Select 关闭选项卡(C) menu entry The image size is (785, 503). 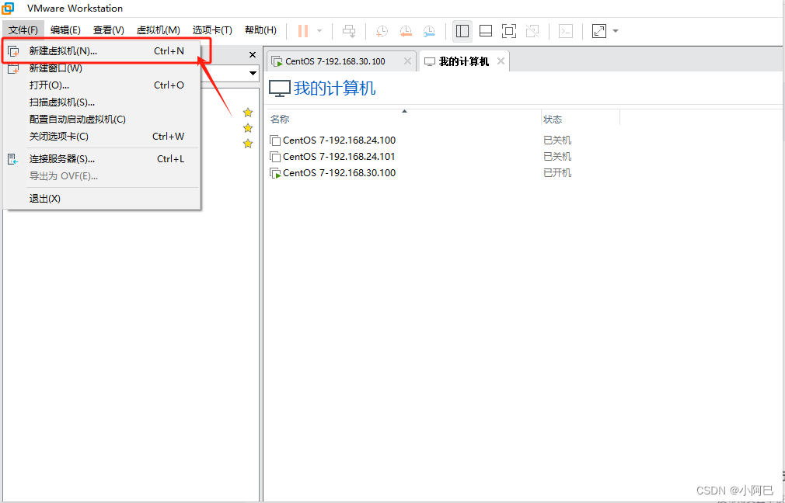(x=102, y=137)
